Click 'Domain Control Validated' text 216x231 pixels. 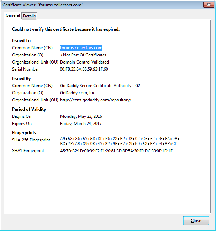tap(84, 62)
